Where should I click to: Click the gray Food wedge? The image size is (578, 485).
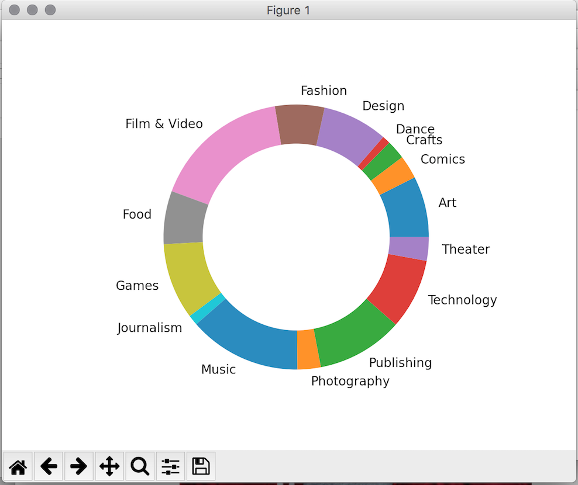pyautogui.click(x=184, y=220)
